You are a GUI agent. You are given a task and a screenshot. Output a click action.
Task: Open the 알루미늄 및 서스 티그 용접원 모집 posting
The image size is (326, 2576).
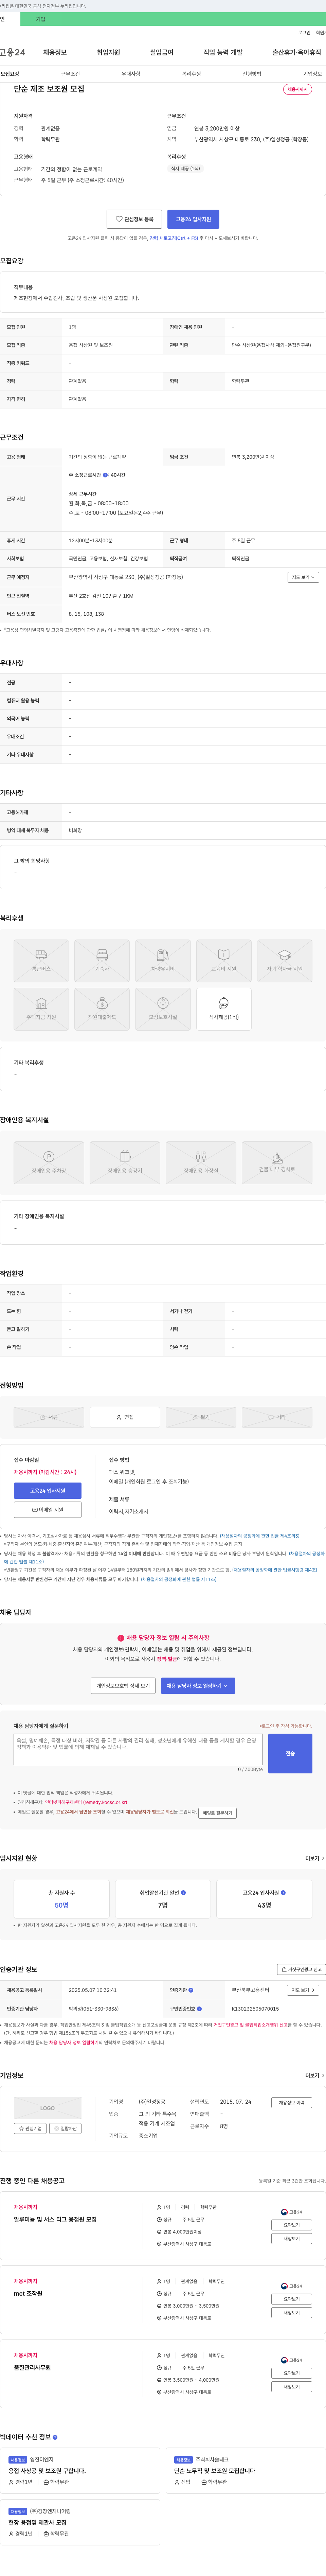click(55, 2219)
